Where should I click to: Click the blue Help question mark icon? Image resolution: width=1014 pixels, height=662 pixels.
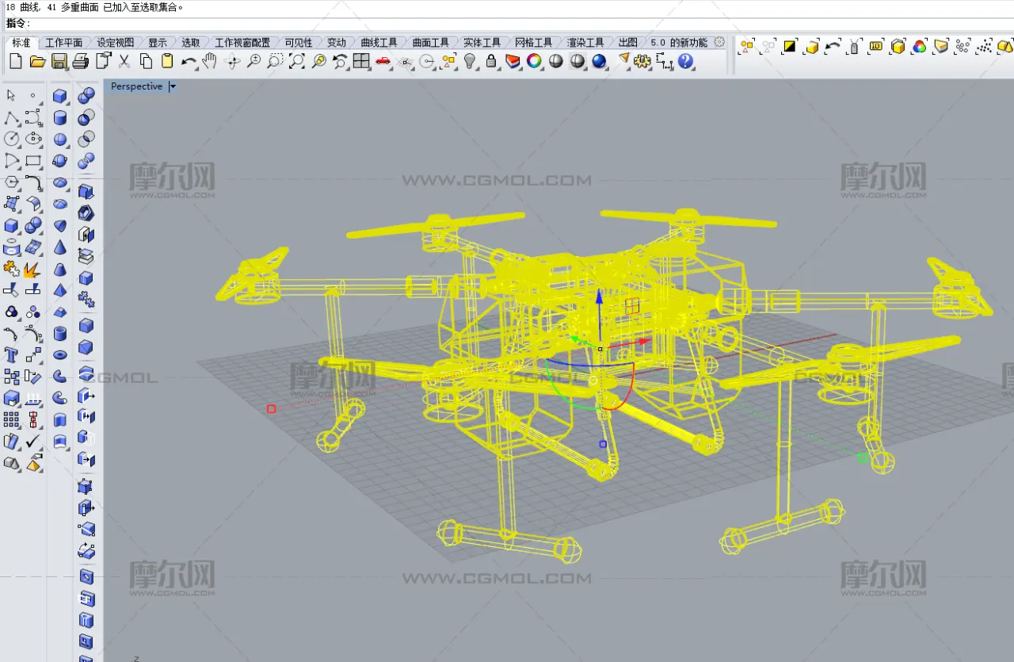click(685, 61)
